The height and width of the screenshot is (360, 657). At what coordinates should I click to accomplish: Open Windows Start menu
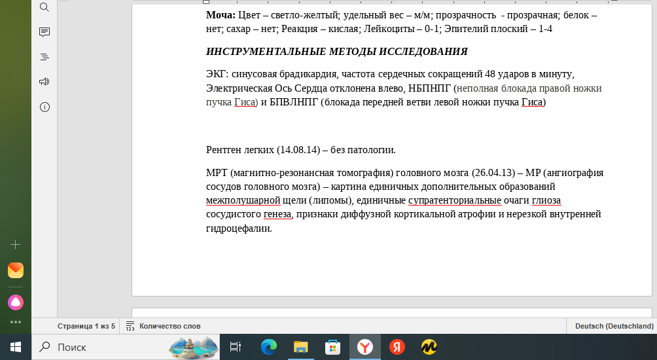click(x=16, y=347)
